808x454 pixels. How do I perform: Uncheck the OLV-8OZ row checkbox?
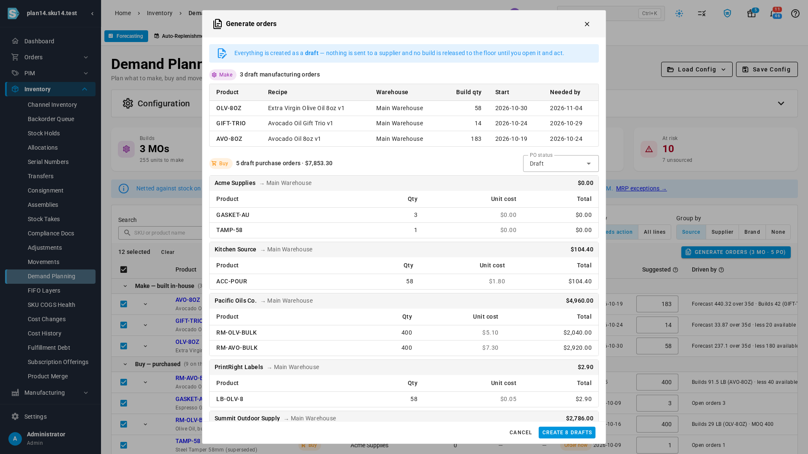124,346
